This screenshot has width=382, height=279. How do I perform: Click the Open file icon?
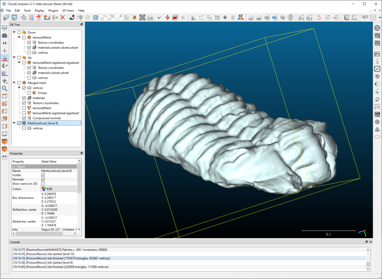tap(6, 18)
